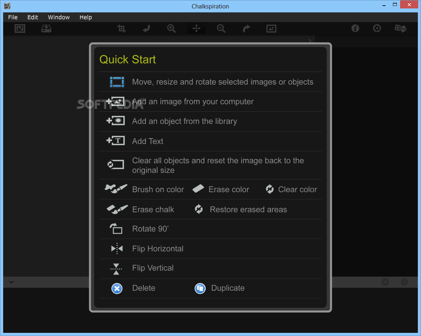Click the fit image to window icon
Image resolution: width=421 pixels, height=336 pixels.
coord(271,29)
